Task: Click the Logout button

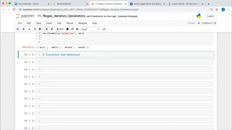Action: tap(211, 16)
